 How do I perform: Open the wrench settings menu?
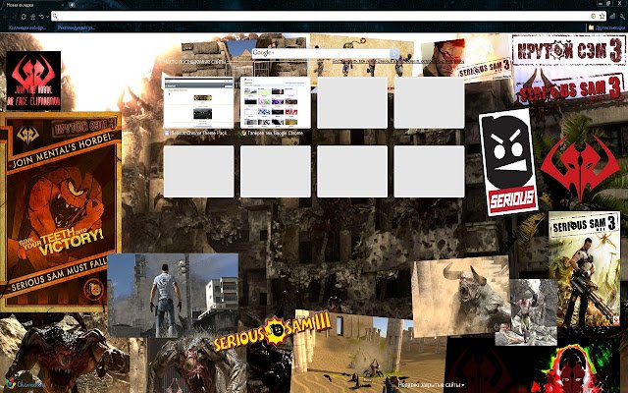[x=622, y=16]
